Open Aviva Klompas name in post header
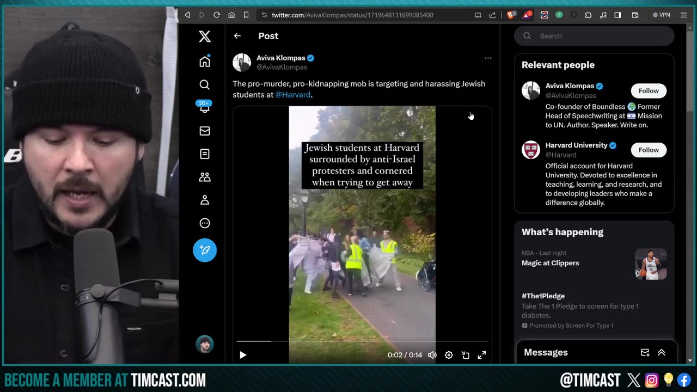Screen dimensions: 697x392 tap(281, 58)
